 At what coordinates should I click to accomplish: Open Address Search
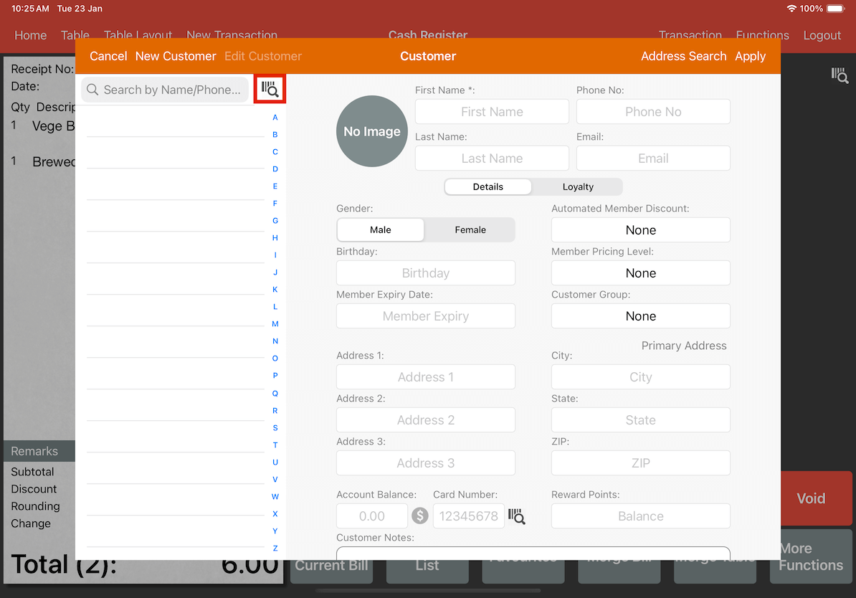pos(683,56)
